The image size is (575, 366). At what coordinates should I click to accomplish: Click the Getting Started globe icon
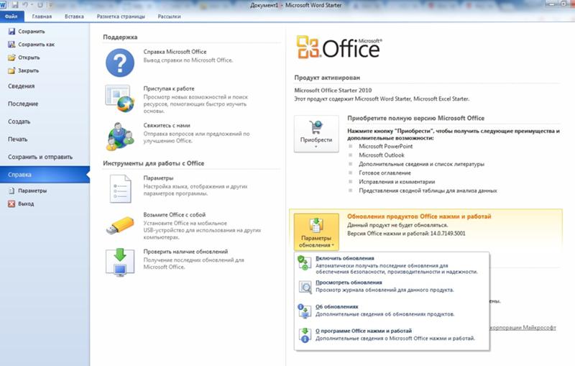(x=120, y=99)
